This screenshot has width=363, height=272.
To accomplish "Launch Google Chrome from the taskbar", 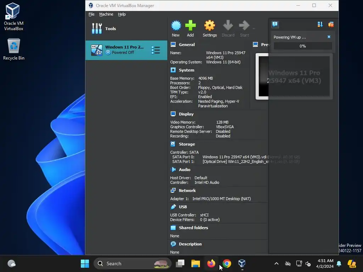I will tap(227, 263).
